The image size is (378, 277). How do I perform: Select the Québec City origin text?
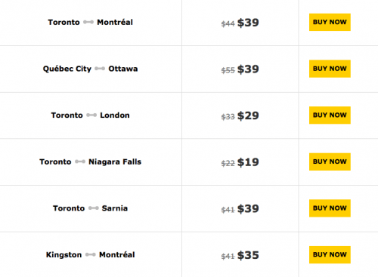point(67,69)
